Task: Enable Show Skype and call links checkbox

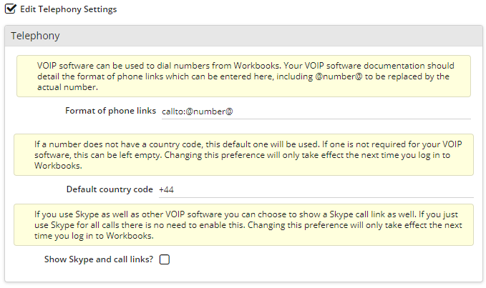Action: pos(165,259)
